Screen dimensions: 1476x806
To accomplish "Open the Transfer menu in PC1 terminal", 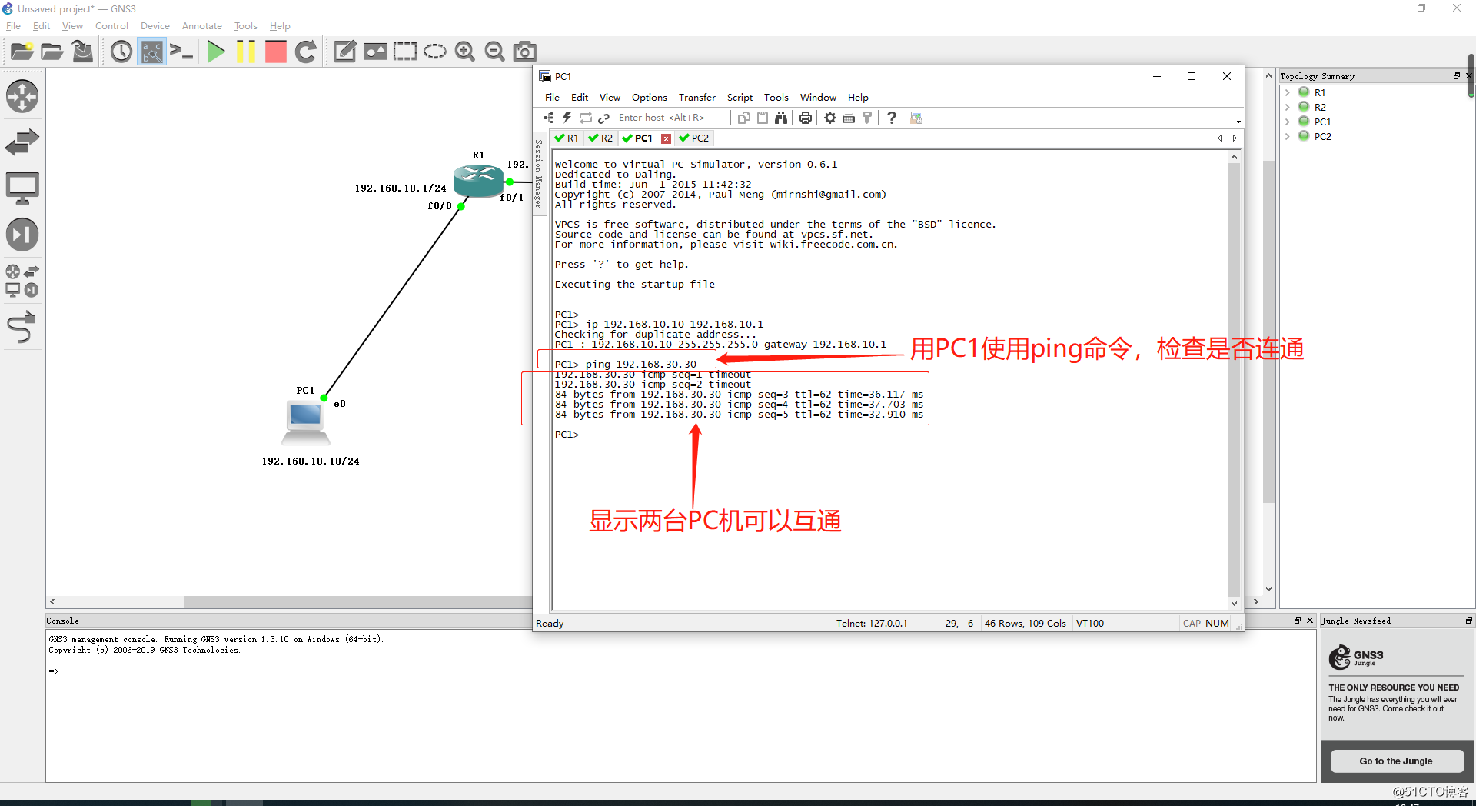I will (696, 98).
